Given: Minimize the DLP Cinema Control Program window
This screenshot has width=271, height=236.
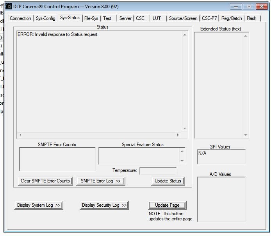Looking at the screenshot, I should 236,7.
